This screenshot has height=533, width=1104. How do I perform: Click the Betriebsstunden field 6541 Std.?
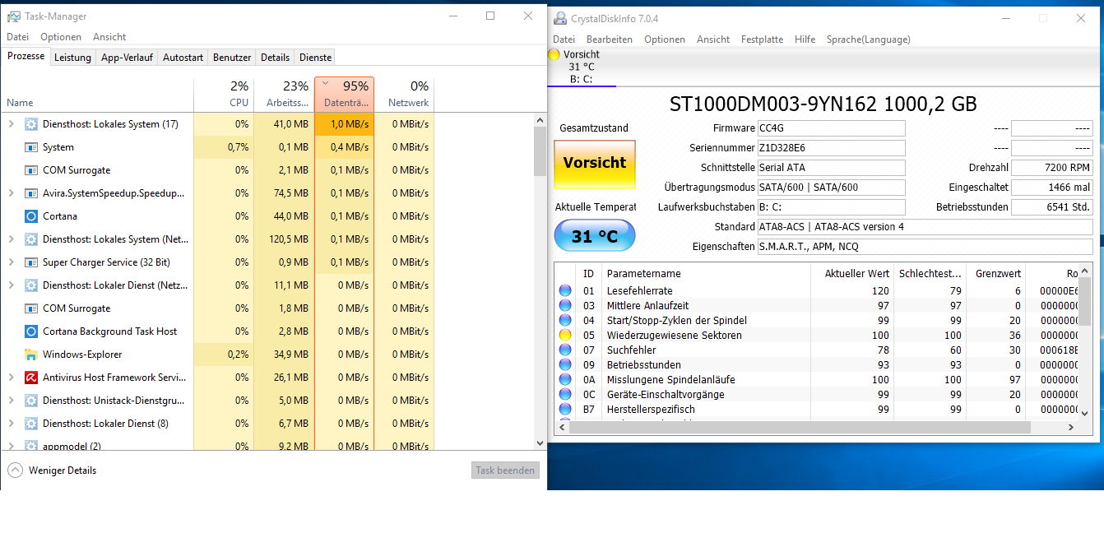point(1051,207)
